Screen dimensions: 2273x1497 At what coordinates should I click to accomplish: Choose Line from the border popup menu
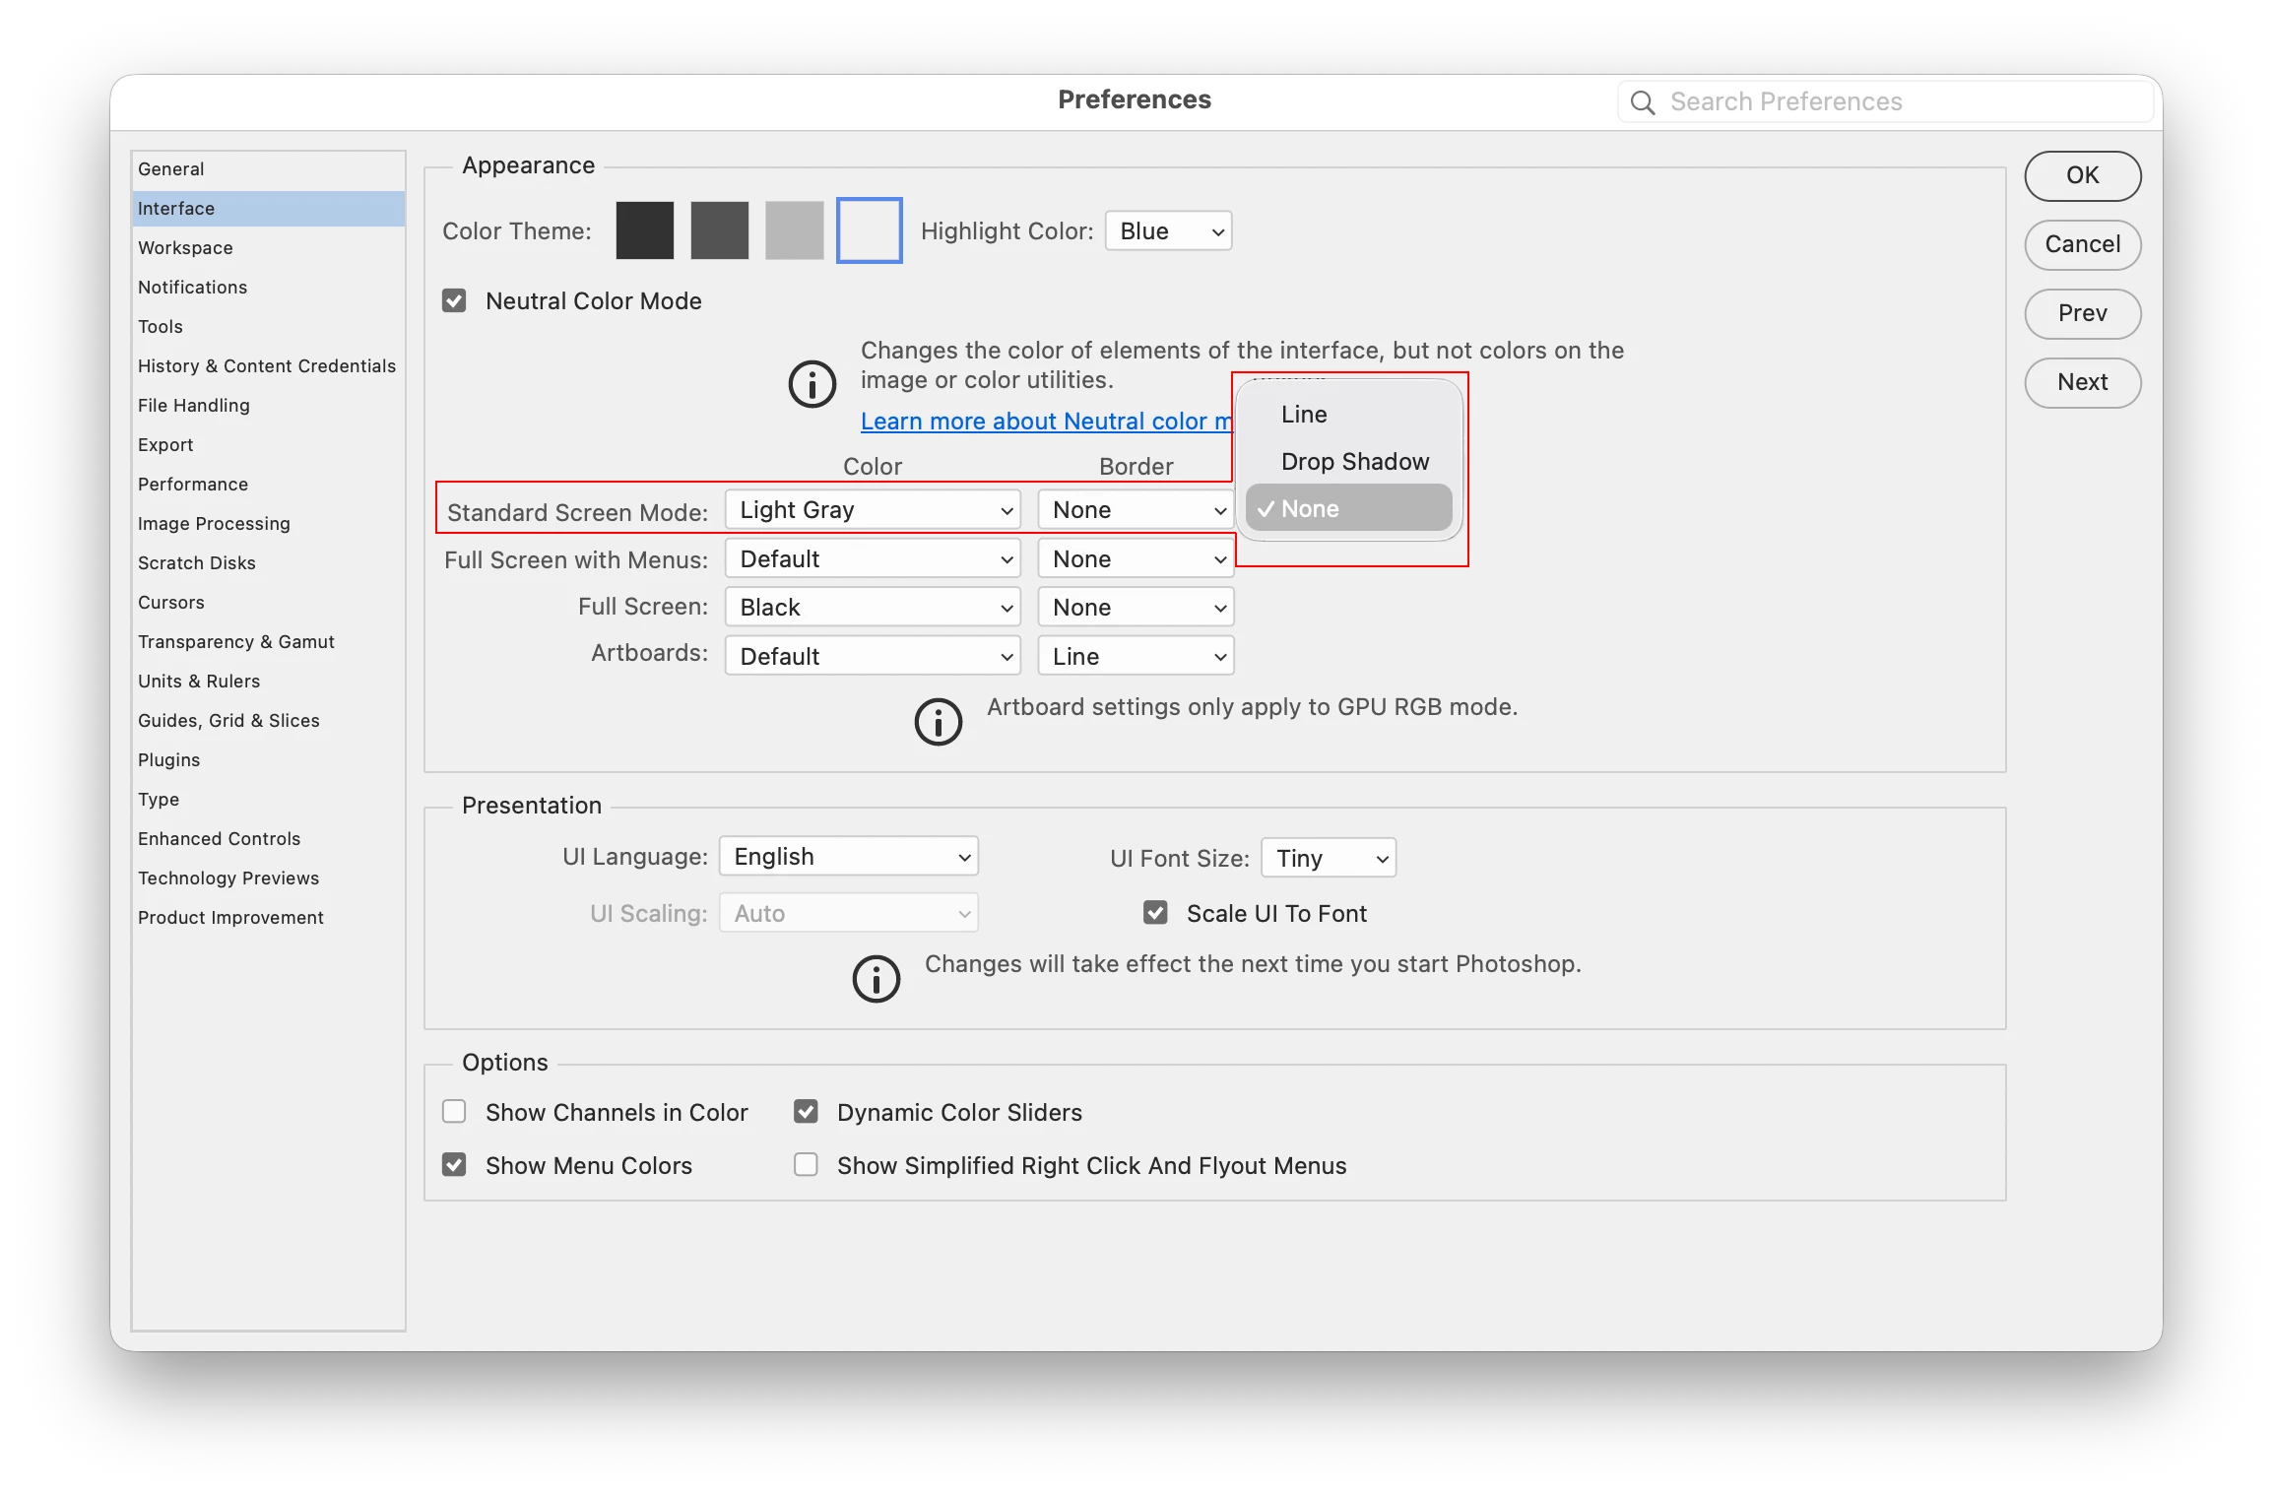pyautogui.click(x=1349, y=415)
